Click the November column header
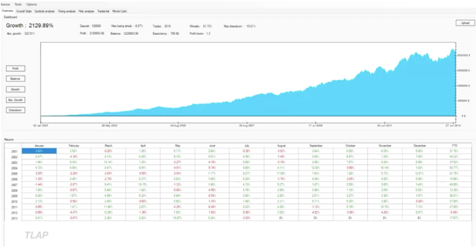Viewport: 476px width, 247px height. click(x=386, y=146)
